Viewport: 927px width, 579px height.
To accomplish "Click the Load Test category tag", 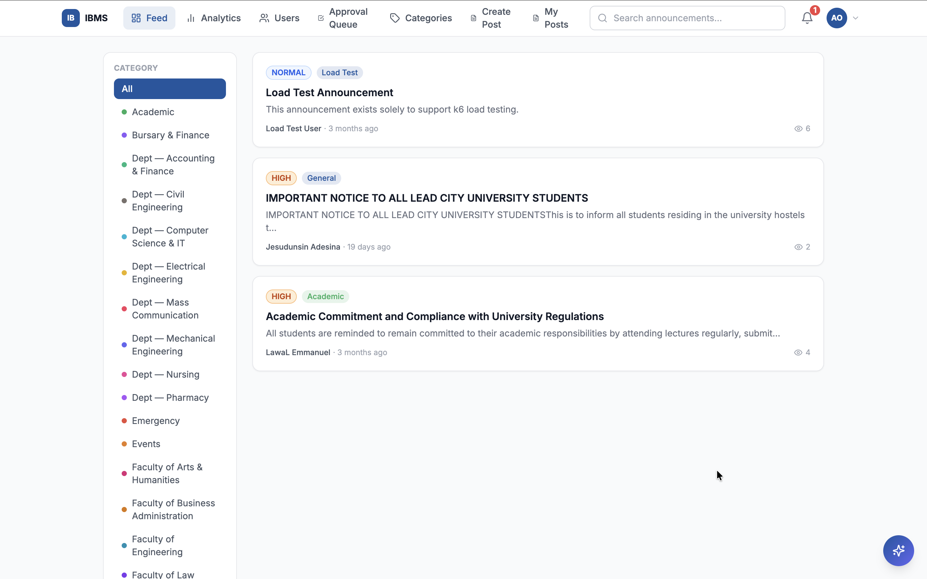I will (339, 73).
